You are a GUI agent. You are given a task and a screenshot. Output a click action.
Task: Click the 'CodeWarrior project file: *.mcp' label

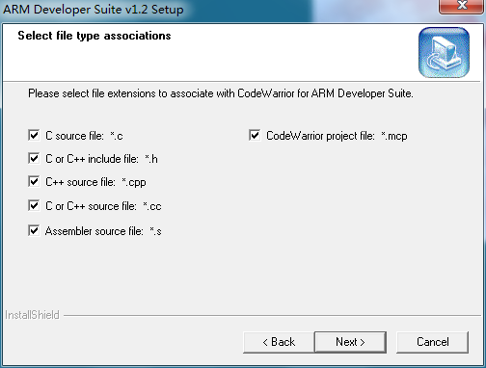click(337, 136)
